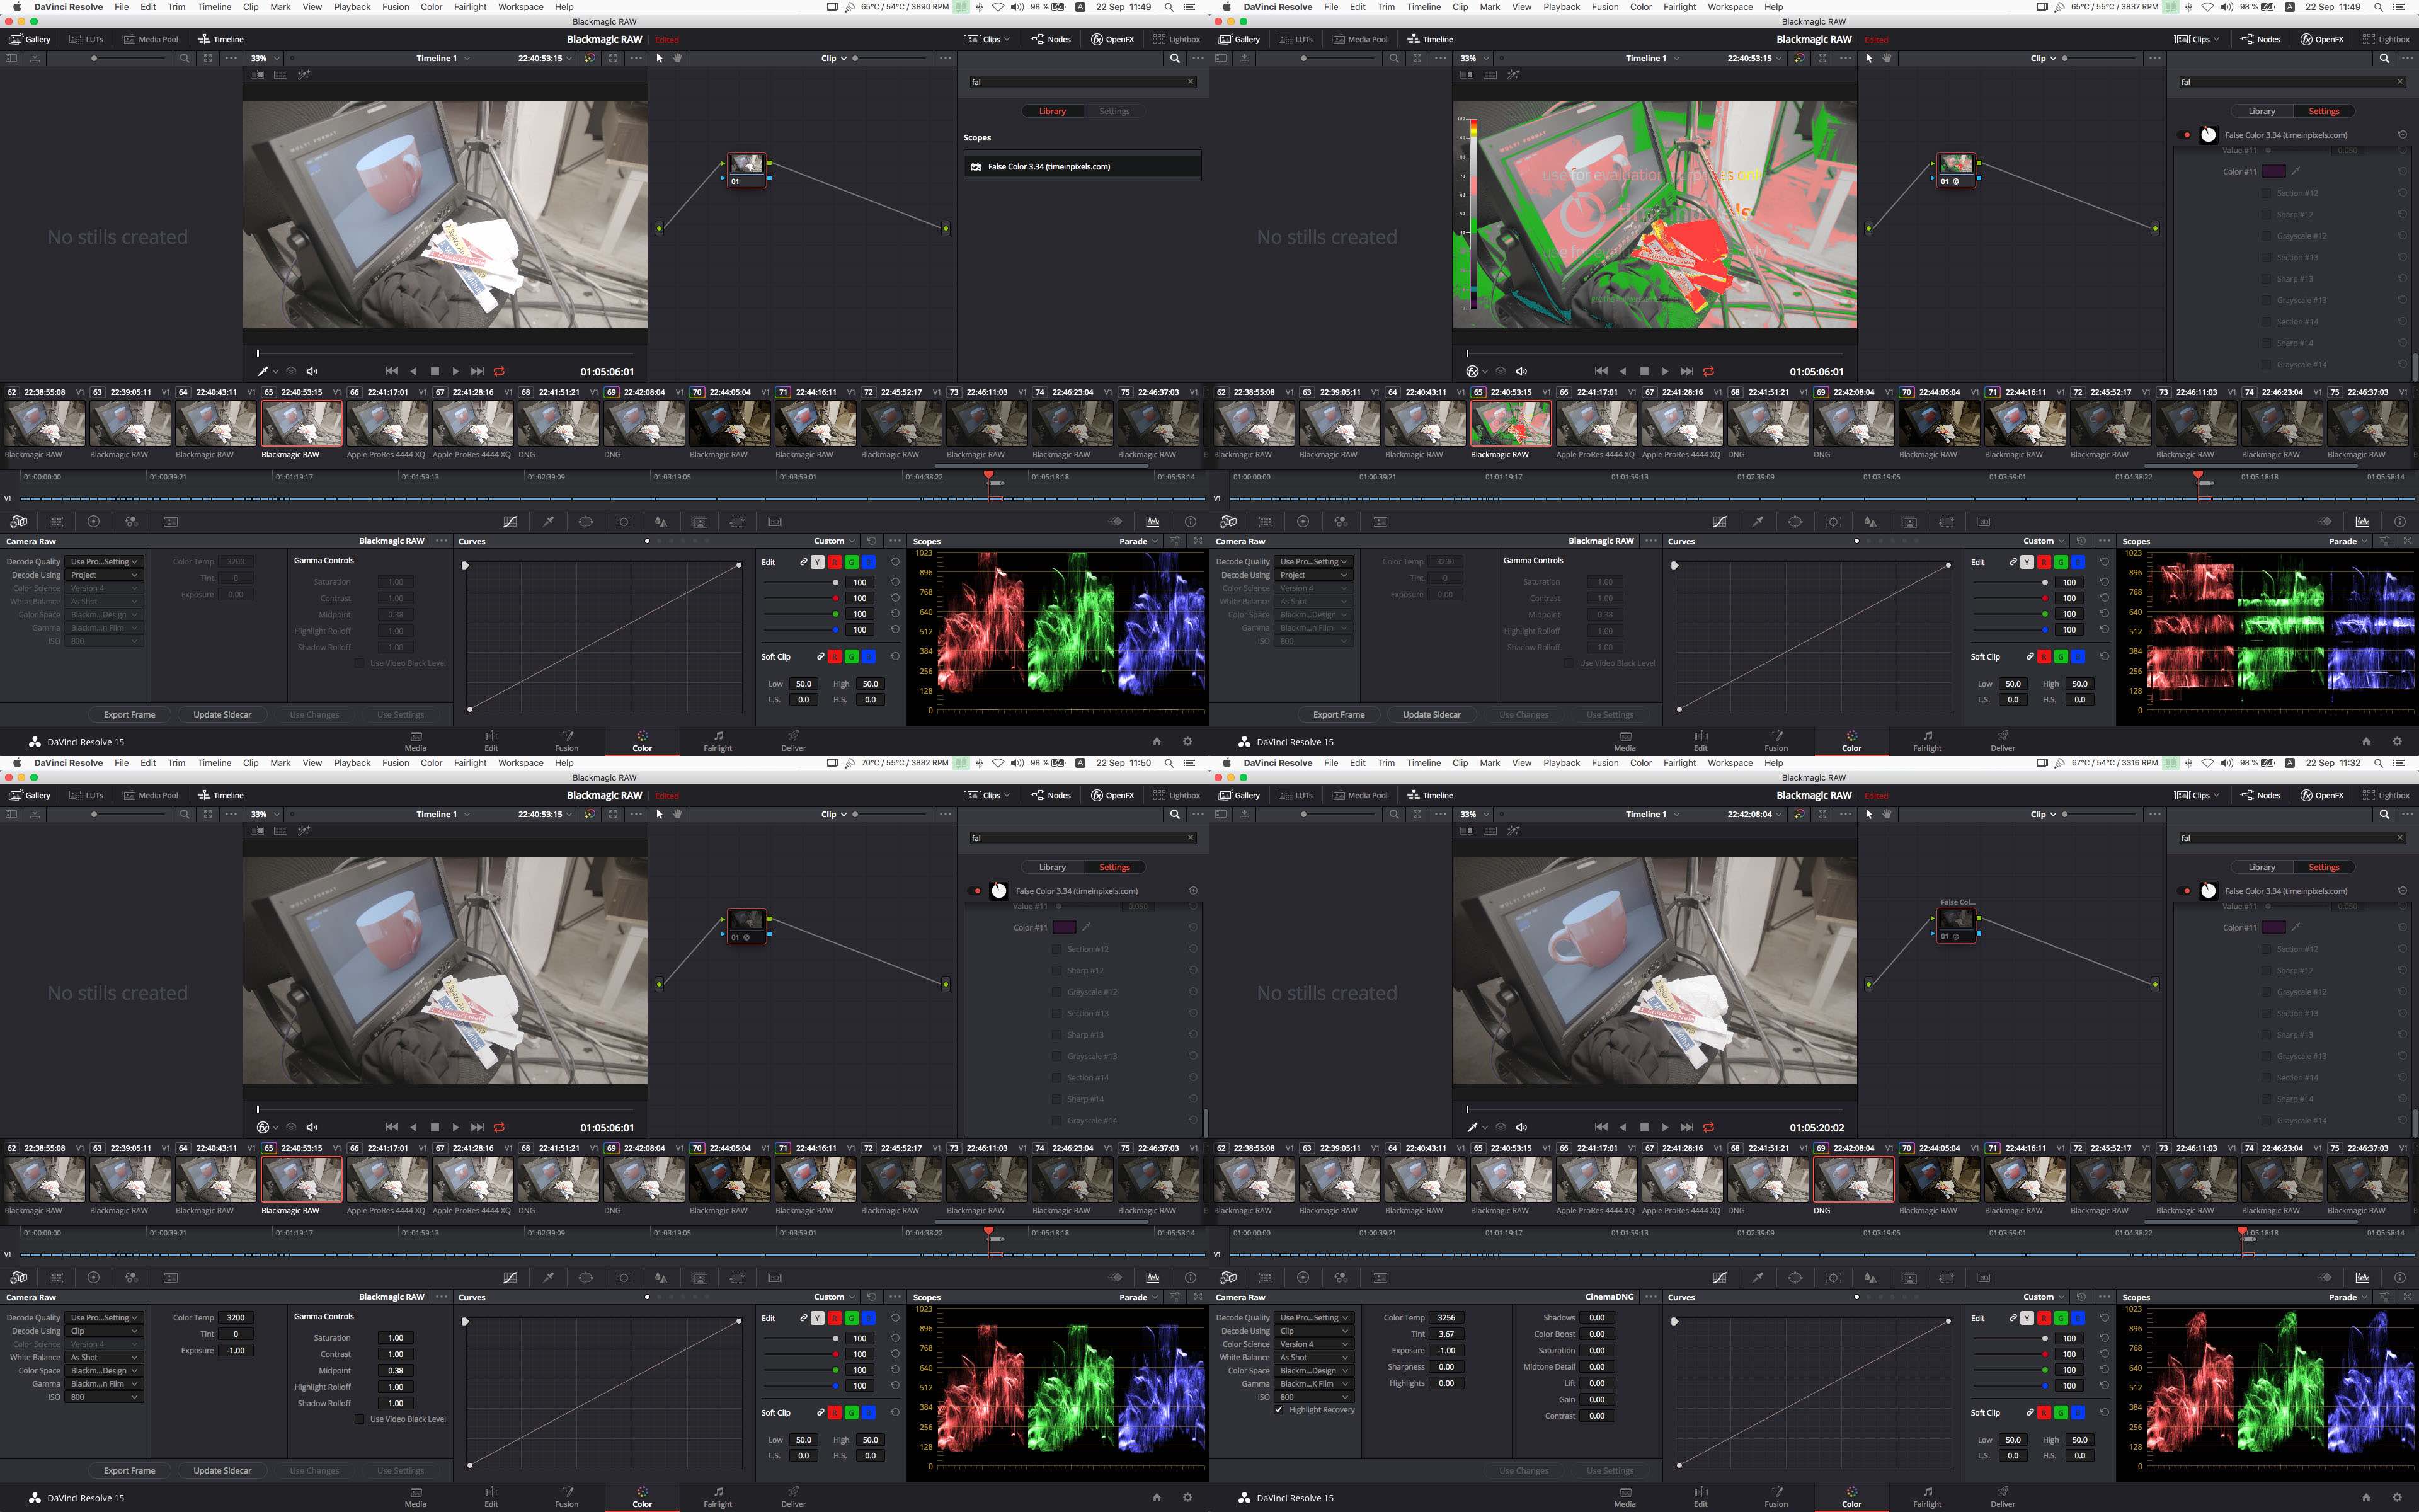Open viewer zoom 33% dropdown in the top-left window
Image resolution: width=2419 pixels, height=1512 pixels.
[x=265, y=58]
